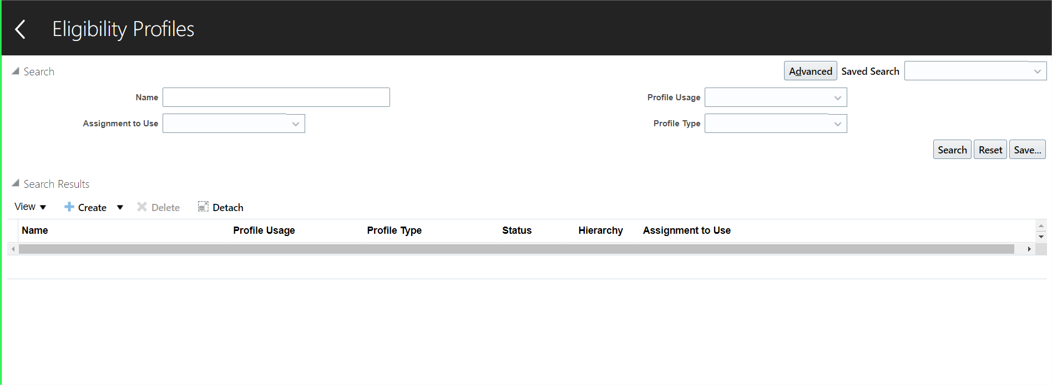The width and height of the screenshot is (1052, 385).
Task: Expand the Create dropdown arrow
Action: coord(120,207)
